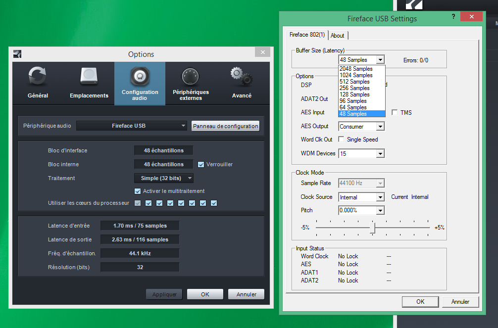Click the Studio One logo in Options title bar
Screen dimensions: 498x328
tap(17, 54)
